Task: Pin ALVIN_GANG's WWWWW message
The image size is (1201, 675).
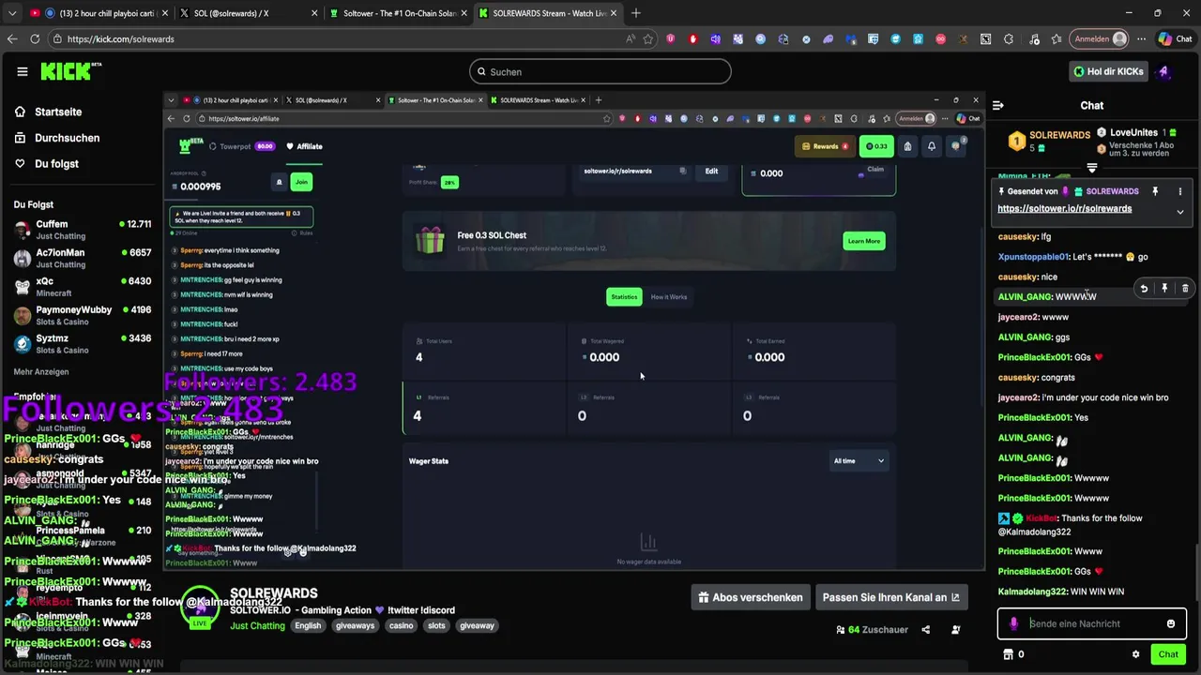Action: click(x=1164, y=289)
